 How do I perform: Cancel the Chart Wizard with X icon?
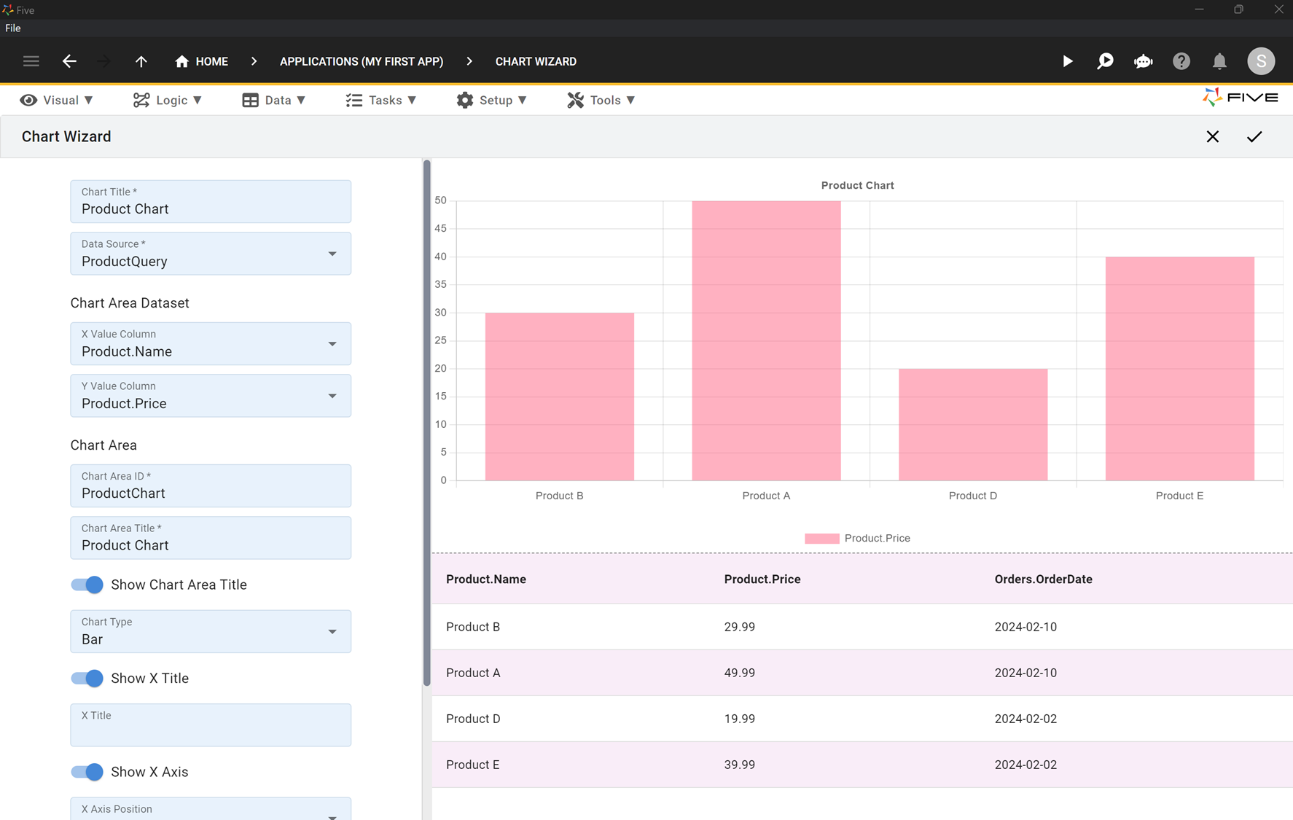[1212, 137]
